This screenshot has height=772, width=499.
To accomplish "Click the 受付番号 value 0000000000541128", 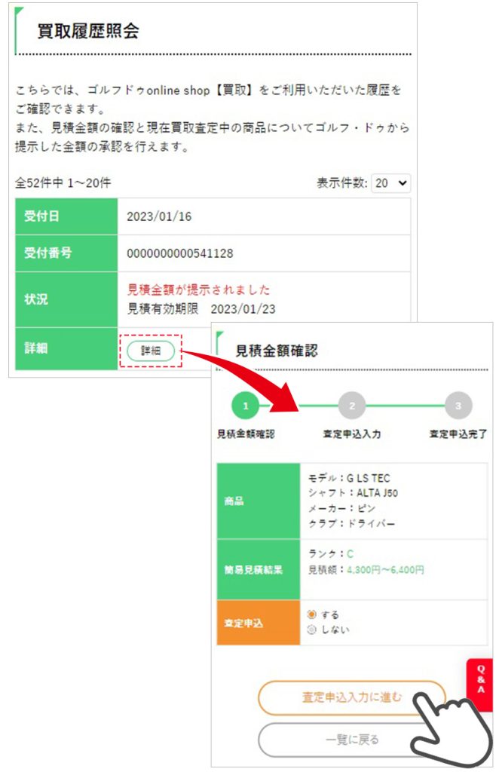I will [x=179, y=253].
